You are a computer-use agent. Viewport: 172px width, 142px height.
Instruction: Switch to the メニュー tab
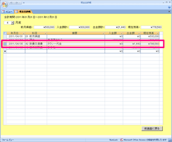coord(7,12)
